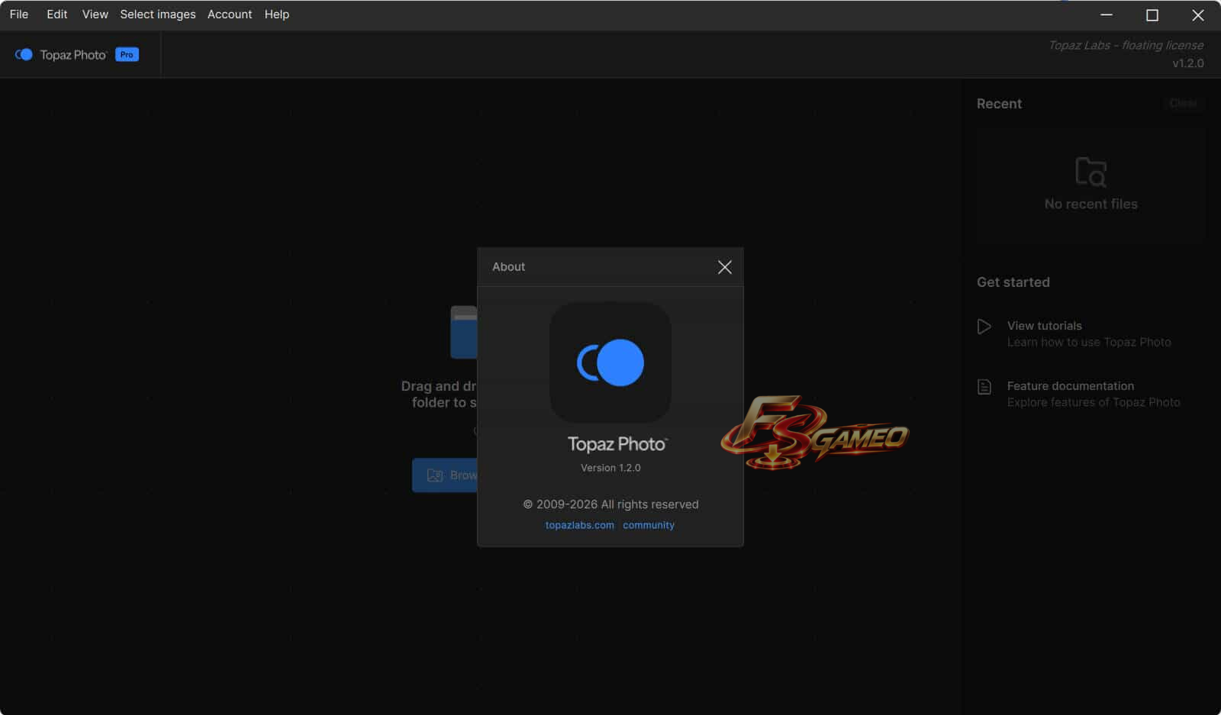Open the Select images menu
The image size is (1221, 715).
[x=158, y=14]
